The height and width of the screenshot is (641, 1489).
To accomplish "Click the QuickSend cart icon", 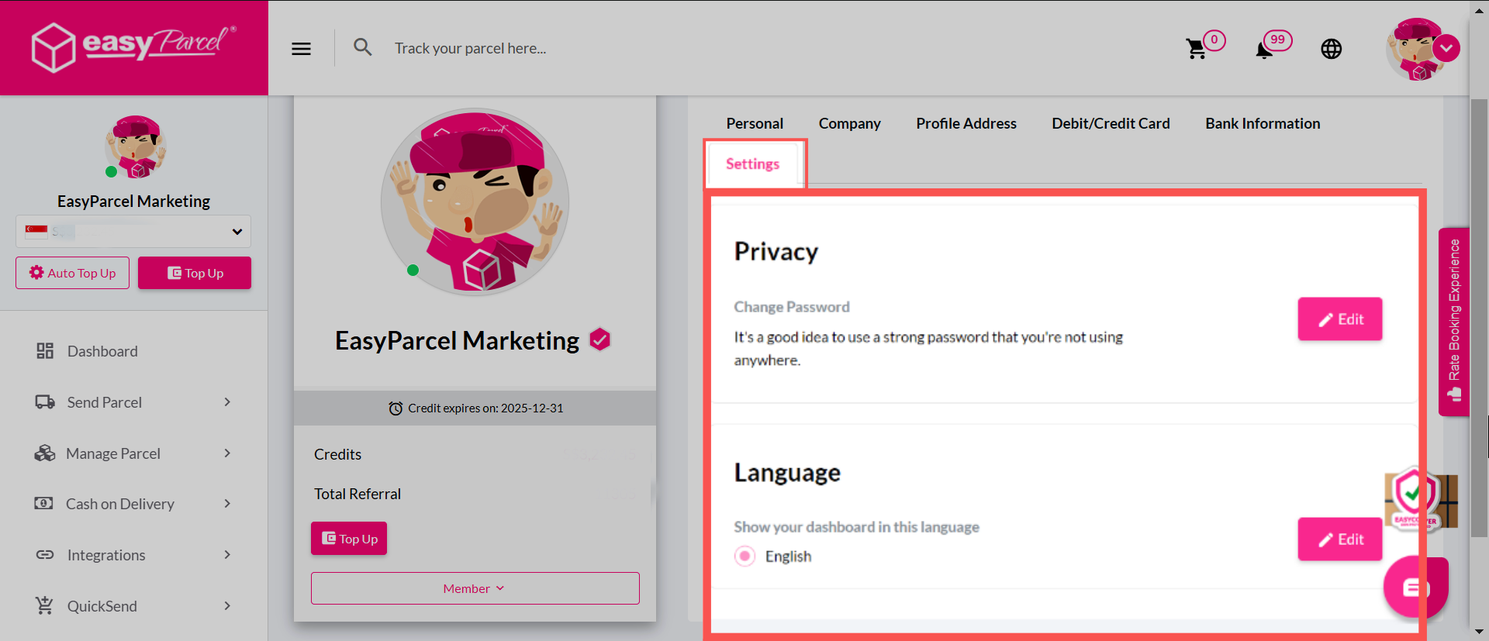I will pos(44,605).
